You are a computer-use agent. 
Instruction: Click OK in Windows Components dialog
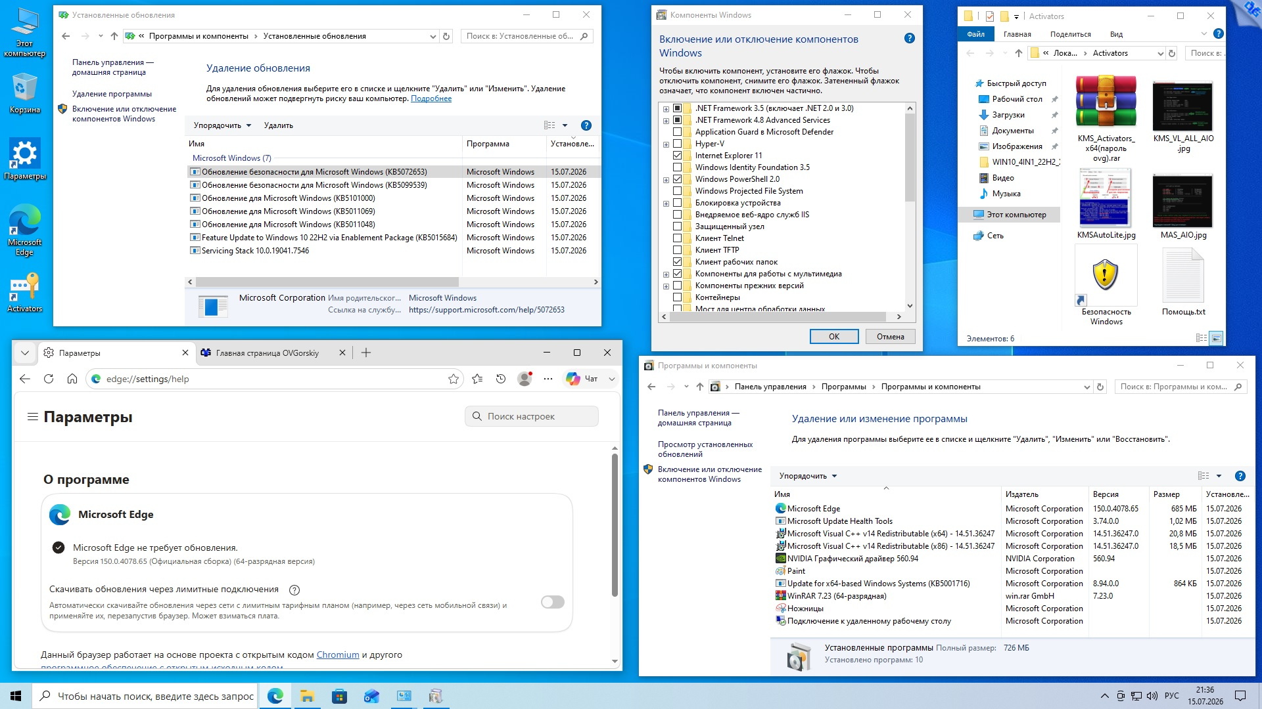click(x=834, y=337)
